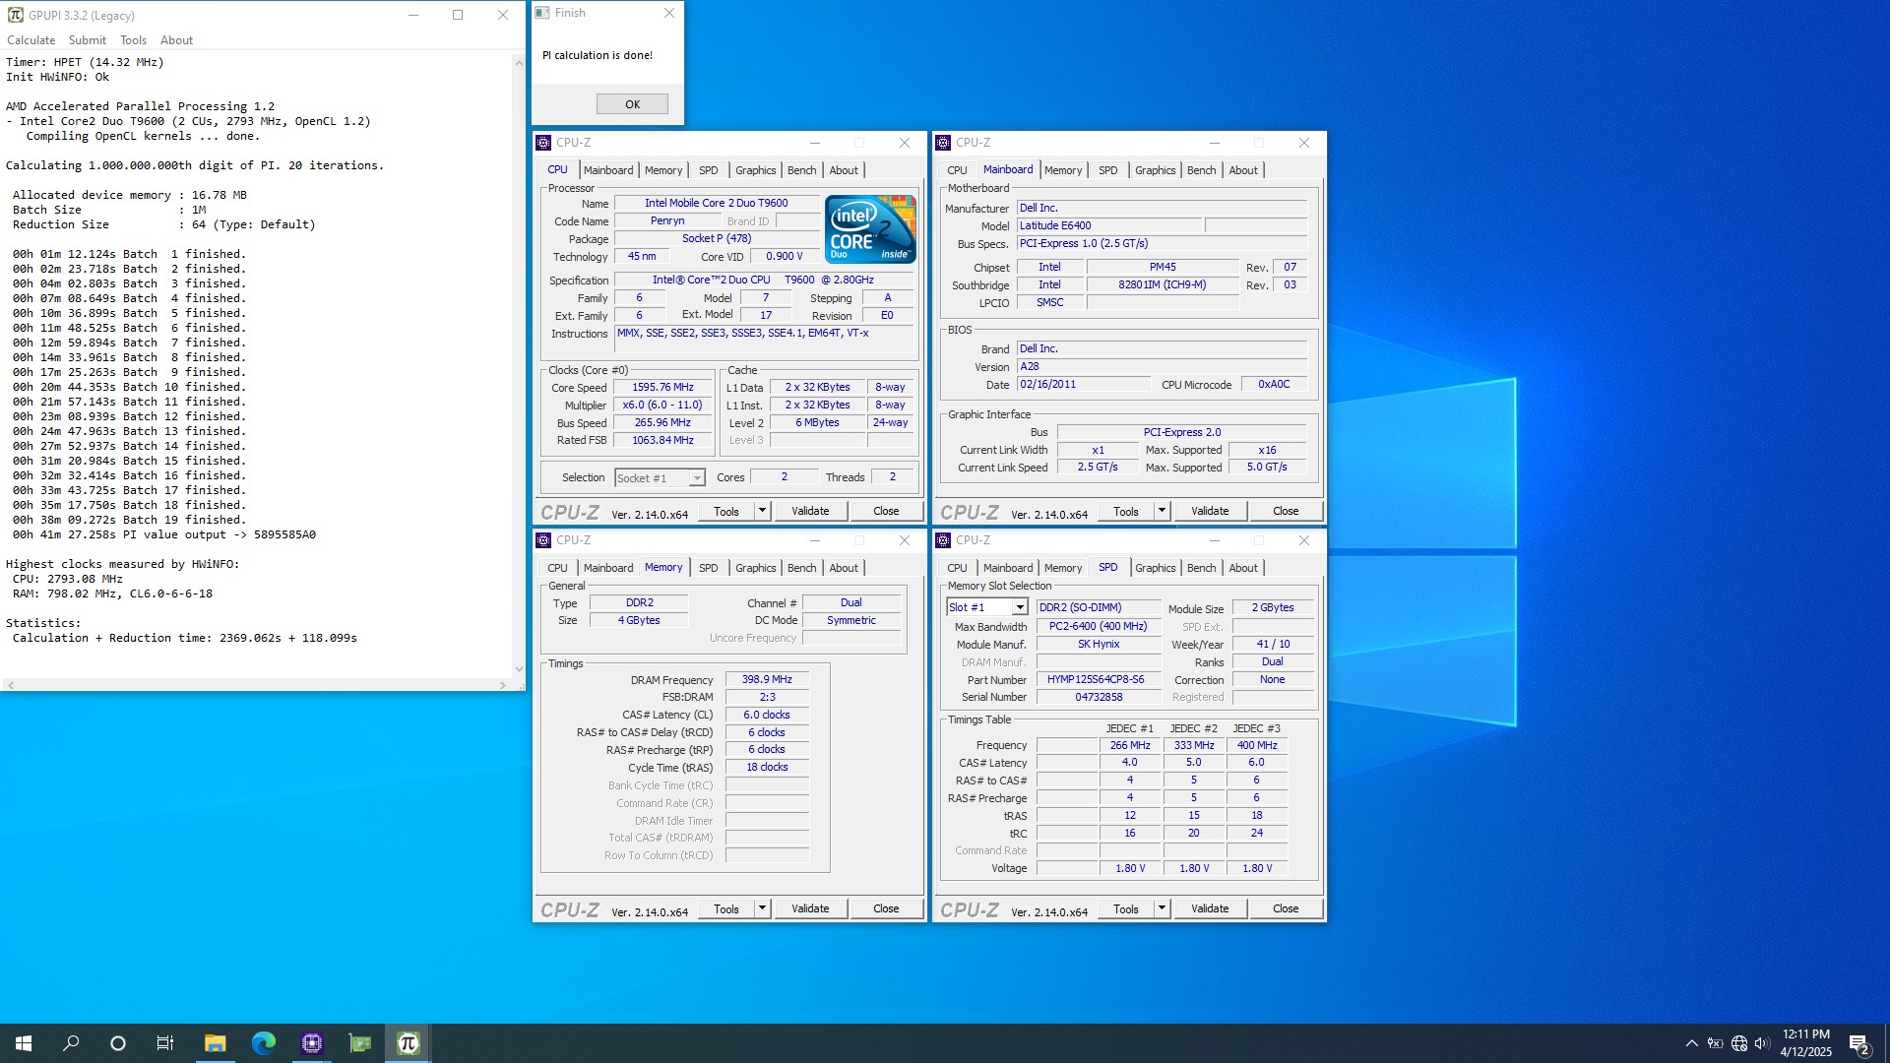Confirm PI calculation done with OK
The image size is (1890, 1063).
point(632,104)
